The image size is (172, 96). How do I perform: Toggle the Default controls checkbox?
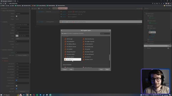click(x=17, y=86)
